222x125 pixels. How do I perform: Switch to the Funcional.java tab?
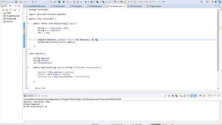tap(135, 6)
